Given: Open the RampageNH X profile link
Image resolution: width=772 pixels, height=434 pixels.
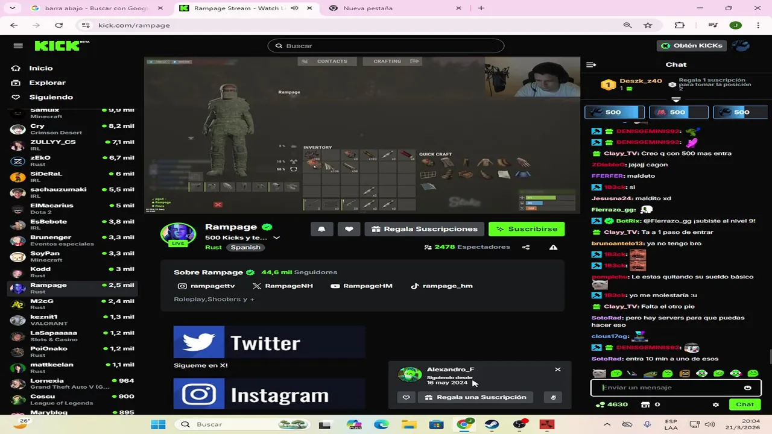Looking at the screenshot, I should tap(283, 286).
